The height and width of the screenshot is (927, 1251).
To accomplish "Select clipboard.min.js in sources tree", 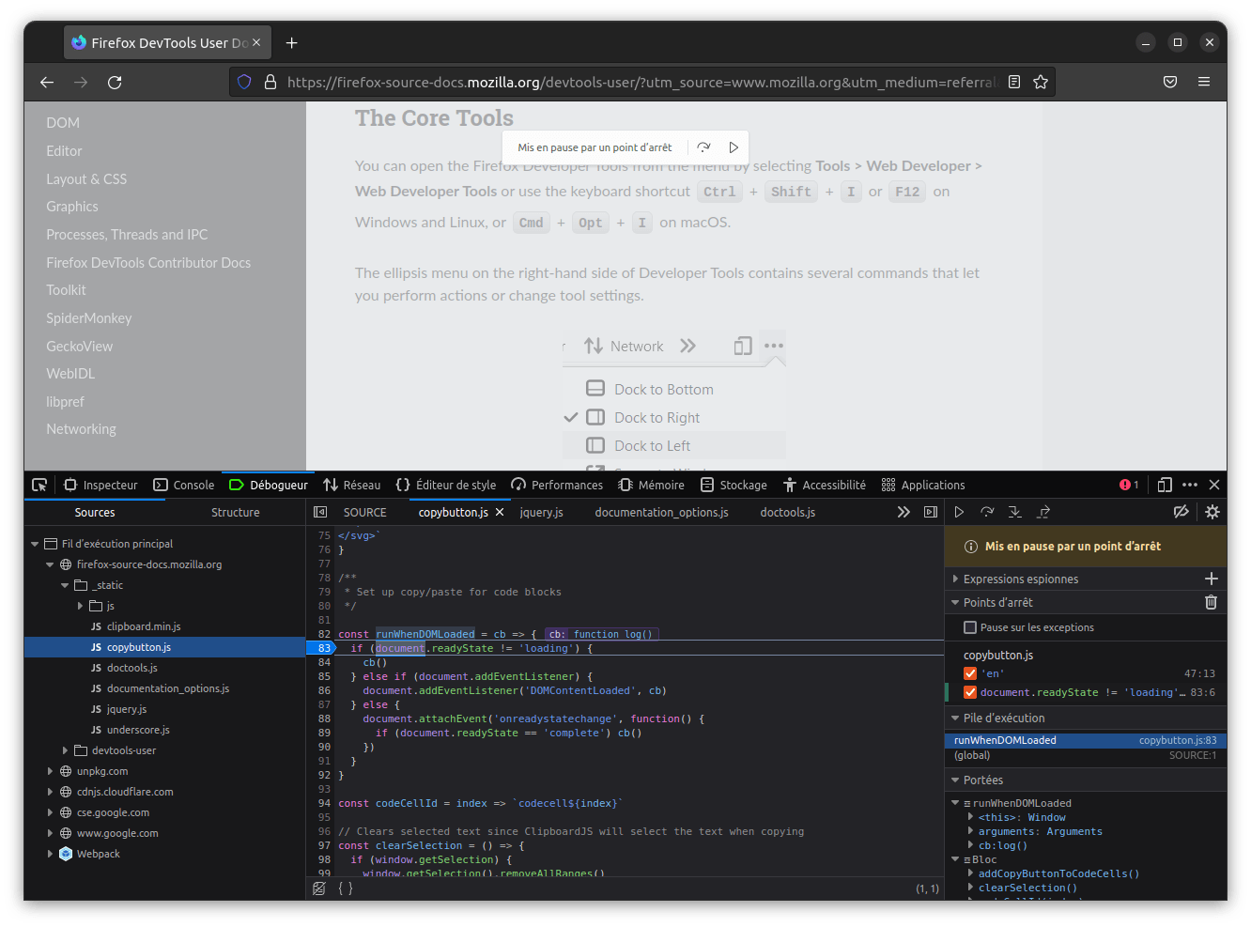I will [x=144, y=626].
